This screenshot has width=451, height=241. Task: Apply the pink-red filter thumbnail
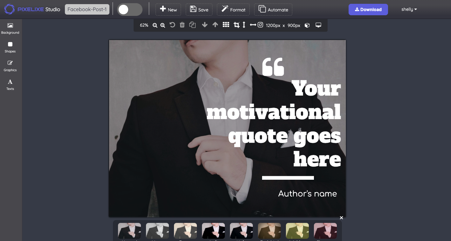[325, 231]
